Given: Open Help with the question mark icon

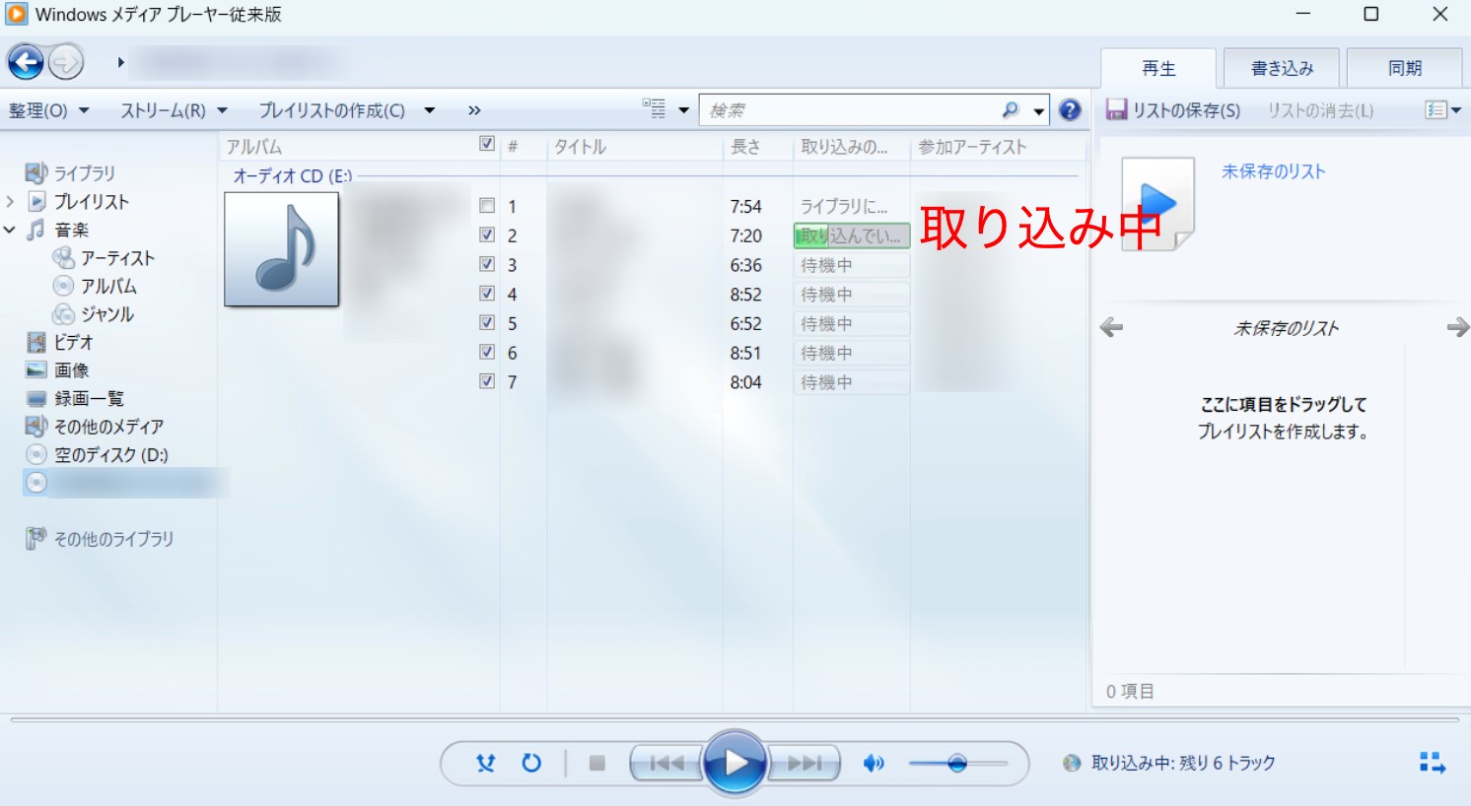Looking at the screenshot, I should [1070, 110].
